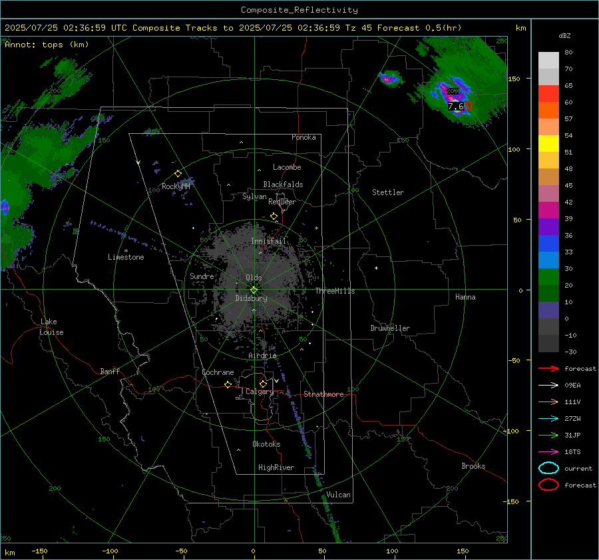The image size is (599, 560).
Task: Click the magenta 18TS arrow in legend
Action: pyautogui.click(x=548, y=452)
